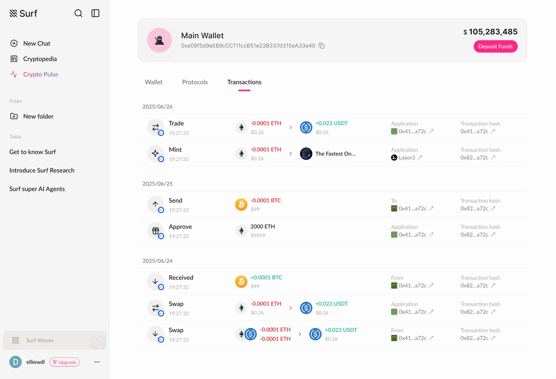Click the Layer3 logo icon
Image resolution: width=556 pixels, height=379 pixels.
(394, 158)
